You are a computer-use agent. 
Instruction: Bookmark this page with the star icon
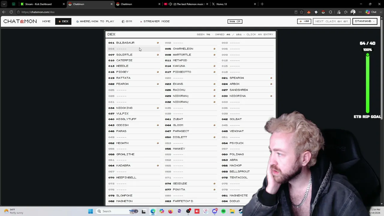click(301, 12)
